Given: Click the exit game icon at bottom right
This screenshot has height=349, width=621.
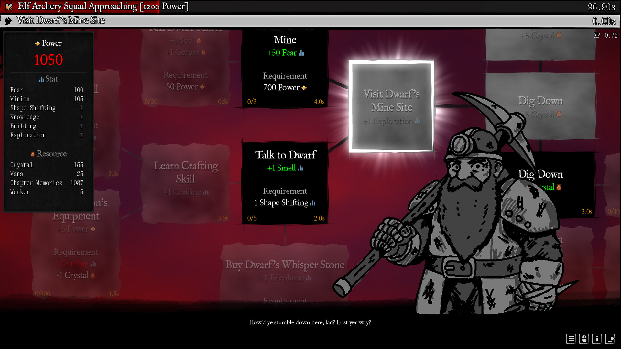Looking at the screenshot, I should coord(610,339).
